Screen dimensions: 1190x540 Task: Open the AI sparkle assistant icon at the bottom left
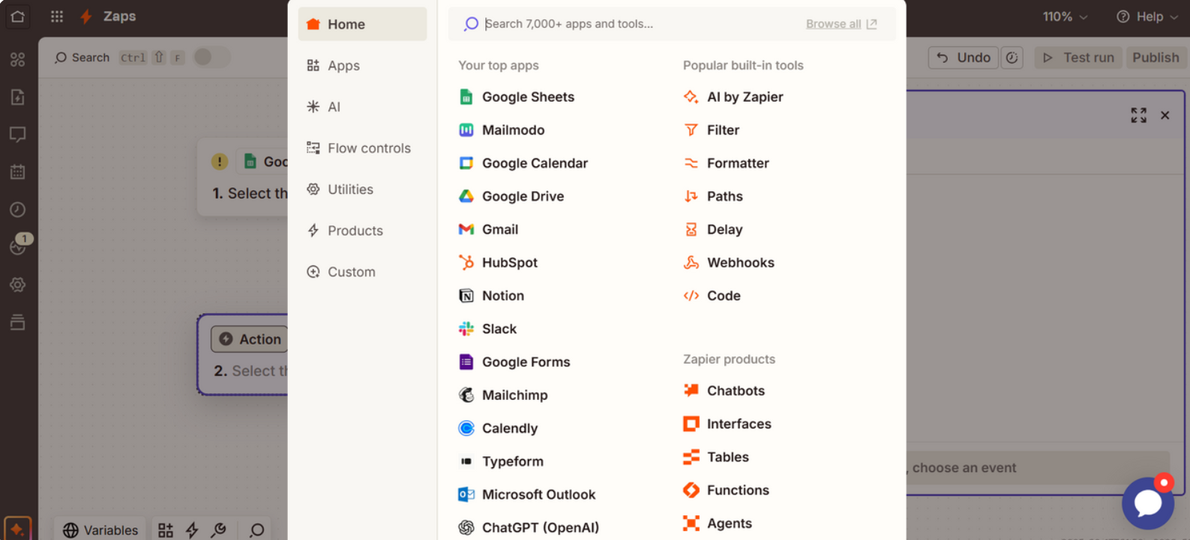click(17, 529)
